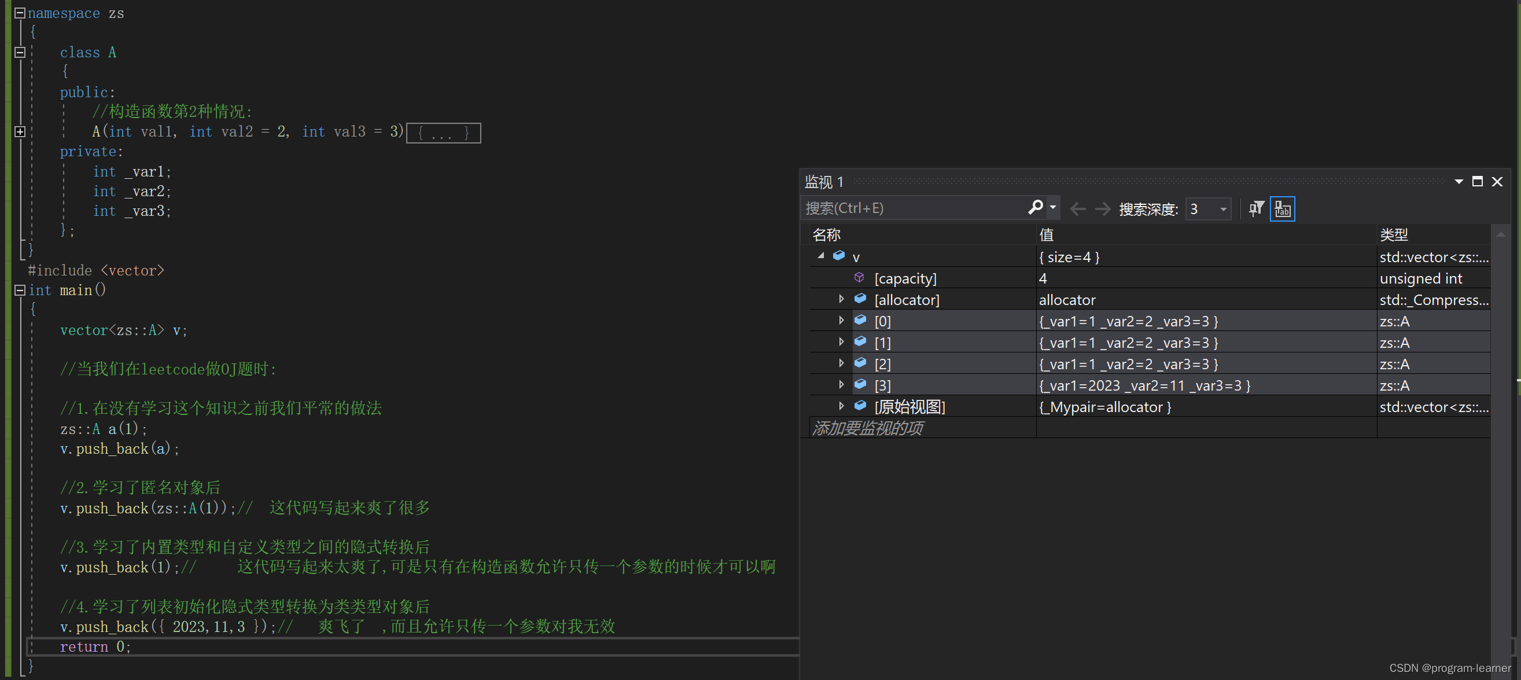The width and height of the screenshot is (1521, 680).
Task: Click the 'v.push_back(zs::A(1));' statement
Action: [148, 508]
